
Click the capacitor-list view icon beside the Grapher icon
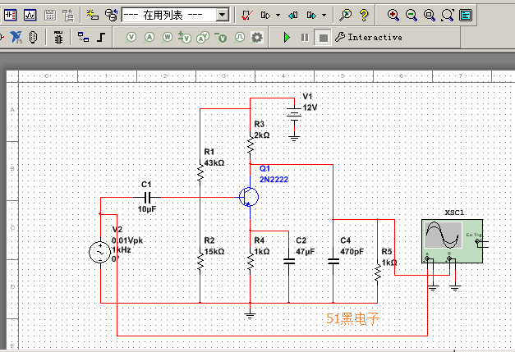pos(10,15)
